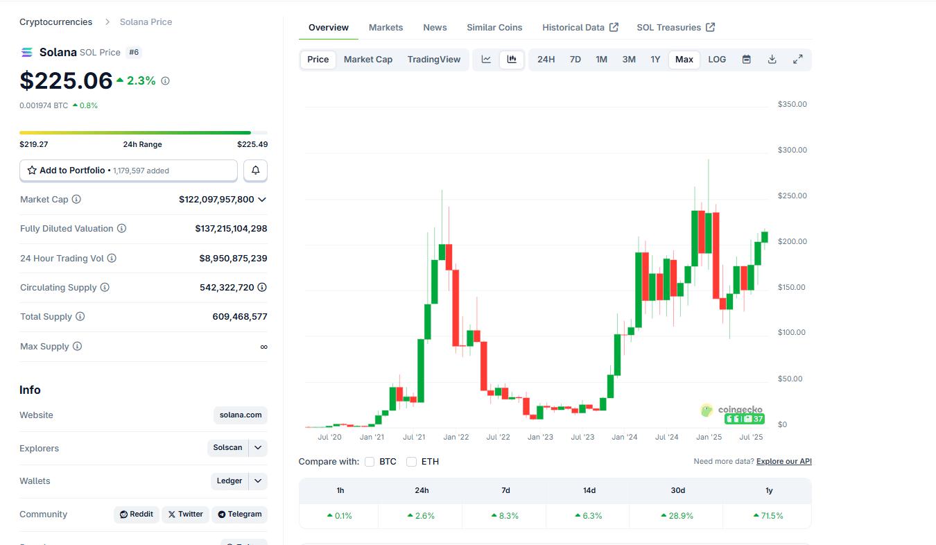Image resolution: width=936 pixels, height=545 pixels.
Task: Open the Wallets dropdown arrow
Action: click(x=258, y=481)
